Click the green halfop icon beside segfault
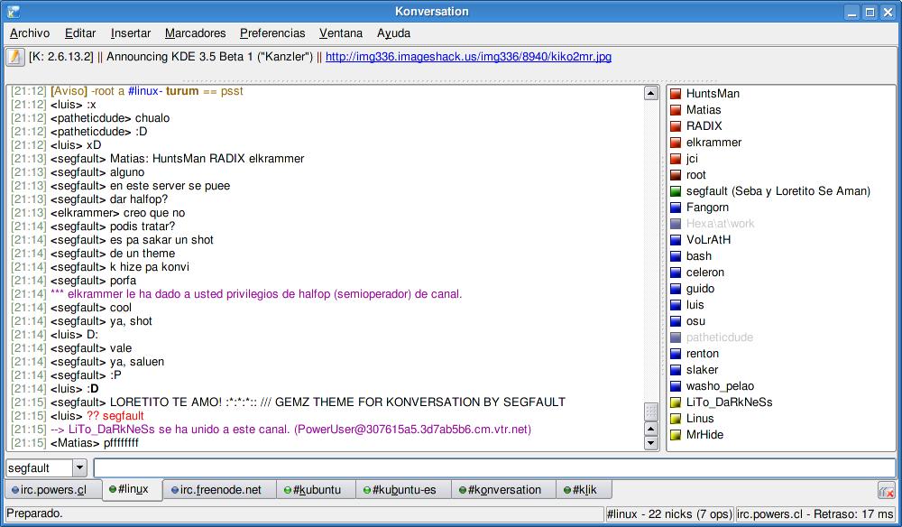The width and height of the screenshot is (902, 527). pyautogui.click(x=676, y=191)
